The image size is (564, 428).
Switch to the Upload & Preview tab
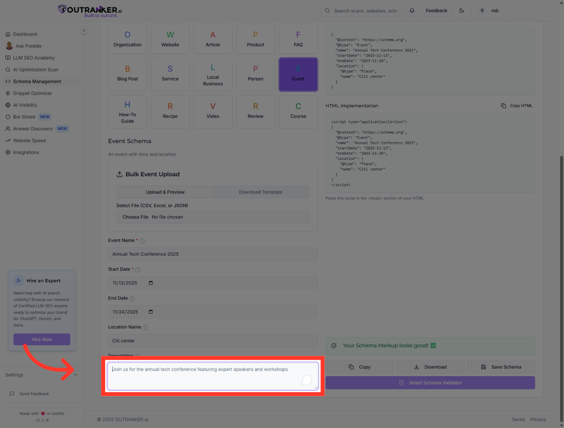coord(165,192)
